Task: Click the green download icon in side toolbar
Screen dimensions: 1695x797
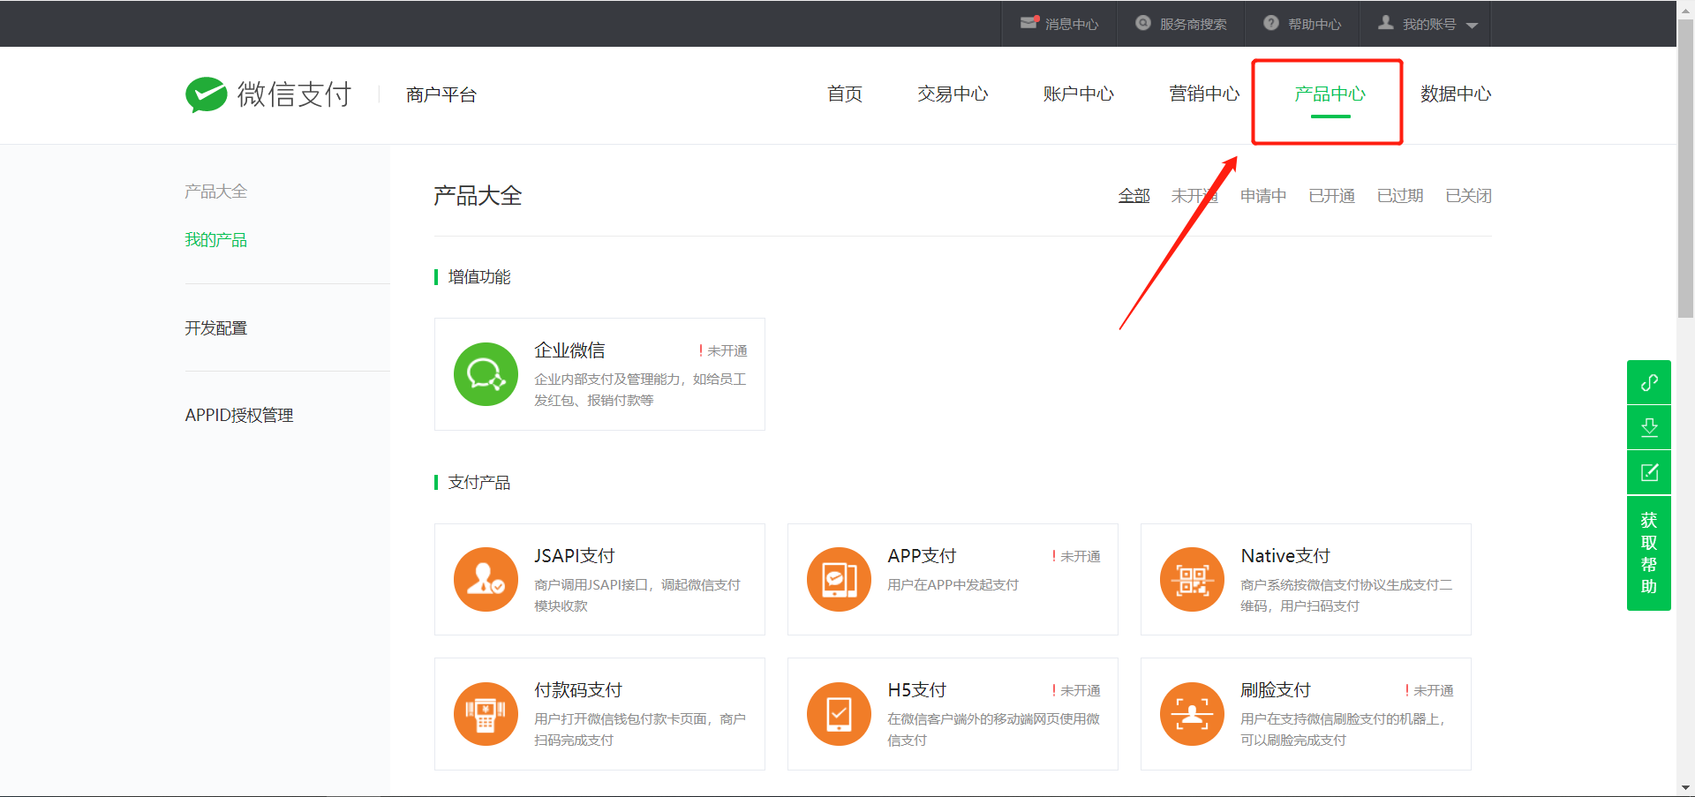Action: [1649, 428]
